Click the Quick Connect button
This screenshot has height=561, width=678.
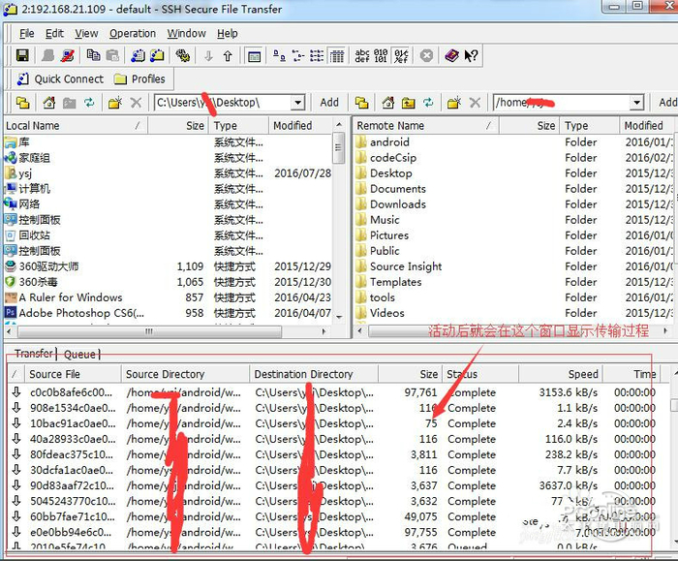tap(60, 79)
